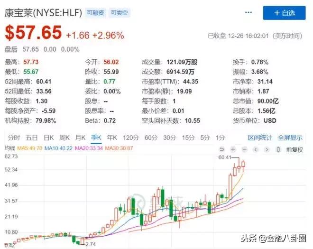
Task: Switch to 分时 tab
Action: pos(14,138)
